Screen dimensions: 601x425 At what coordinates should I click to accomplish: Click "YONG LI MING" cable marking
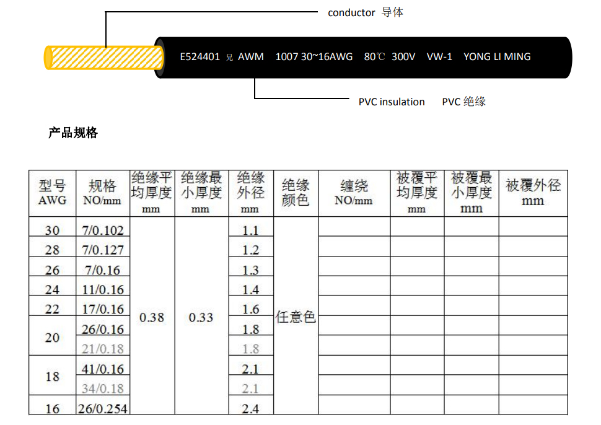497,57
